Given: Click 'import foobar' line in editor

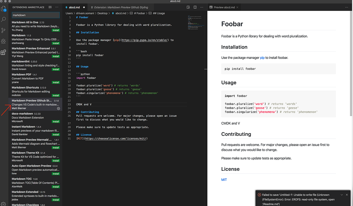Looking at the screenshot, I should coord(86,78).
